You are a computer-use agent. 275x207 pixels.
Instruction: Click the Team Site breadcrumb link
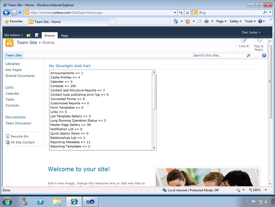pos(27,42)
